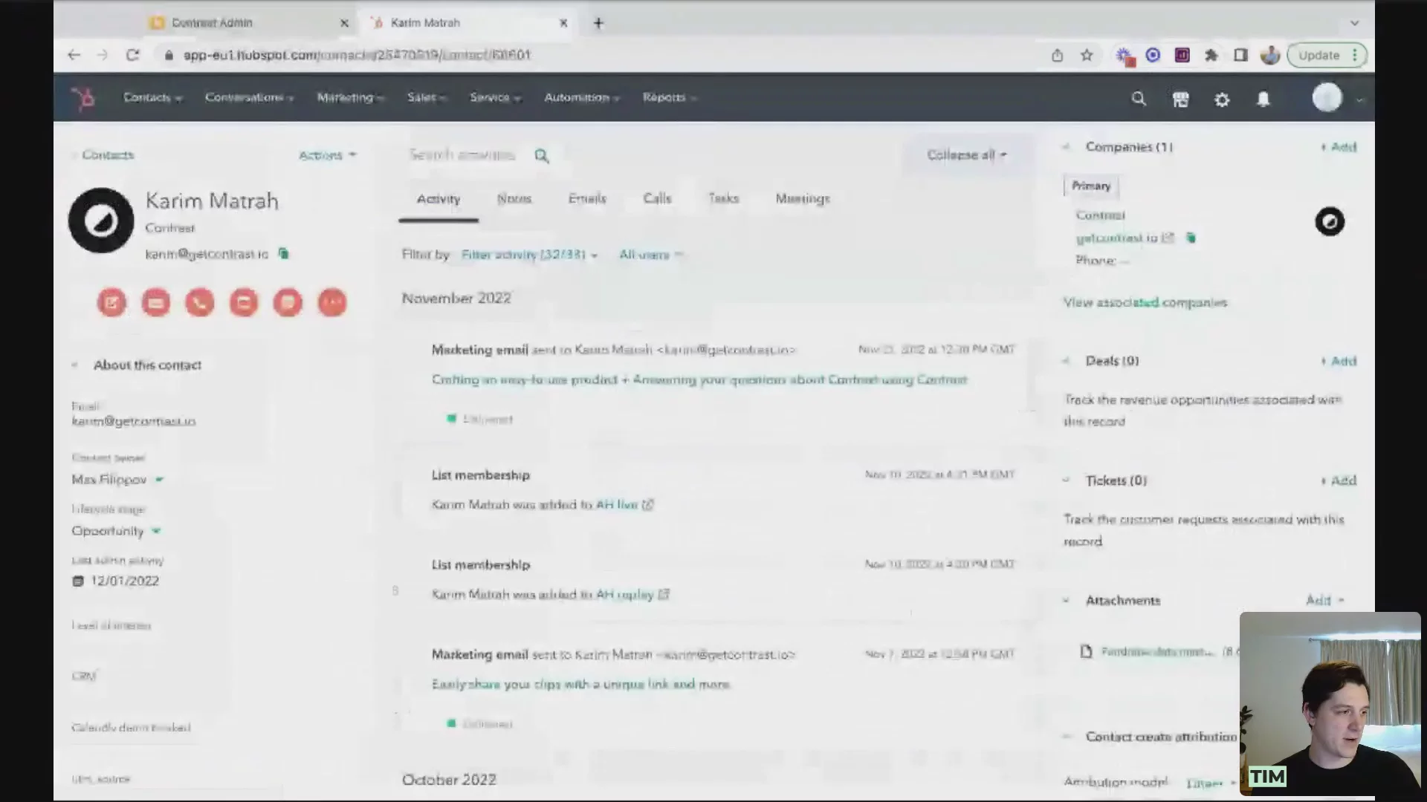Click the call action icon under Karim Matrah

click(x=200, y=302)
